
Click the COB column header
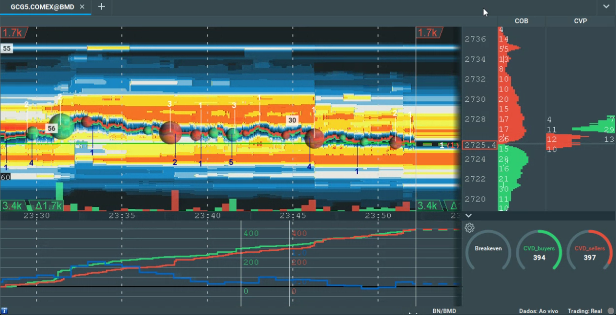[521, 21]
